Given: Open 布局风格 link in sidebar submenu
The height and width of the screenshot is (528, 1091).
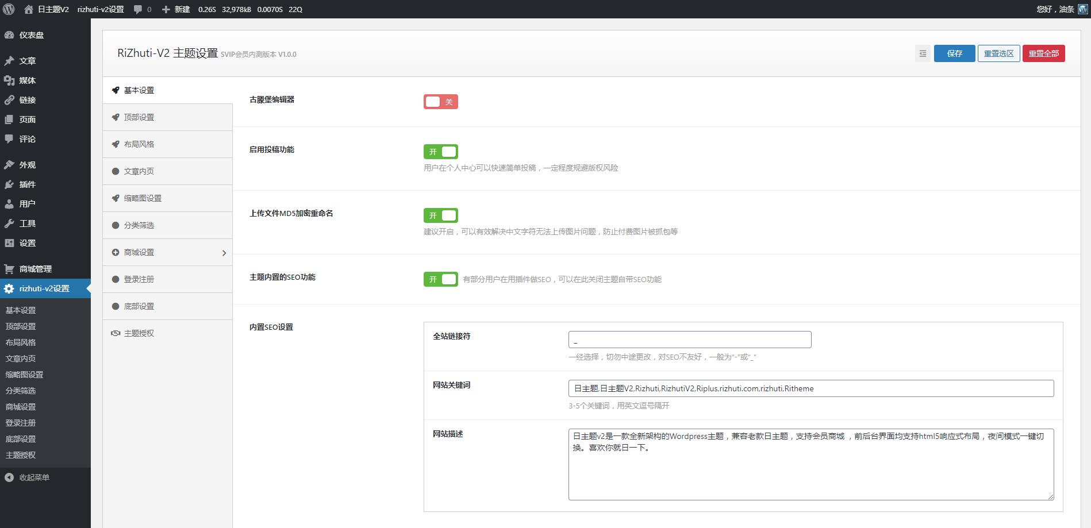Looking at the screenshot, I should click(x=21, y=342).
